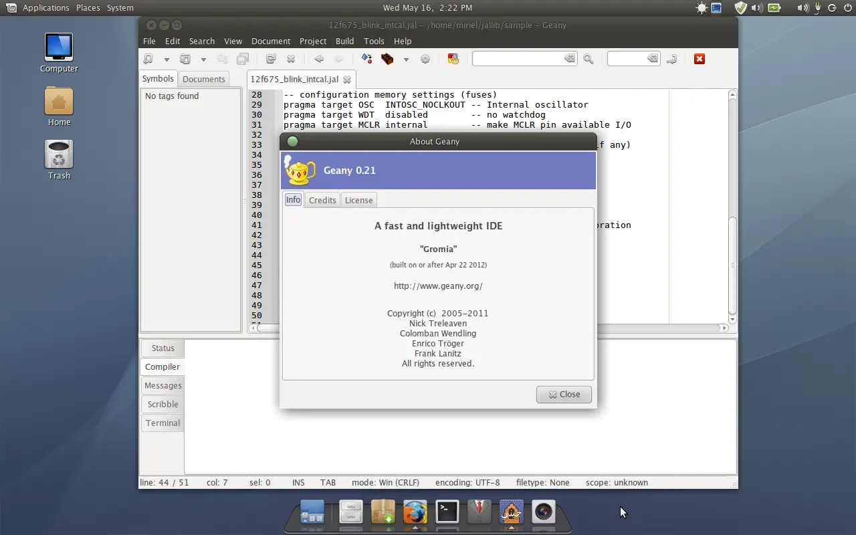
Task: Build the file with the brick icon
Action: 387,59
